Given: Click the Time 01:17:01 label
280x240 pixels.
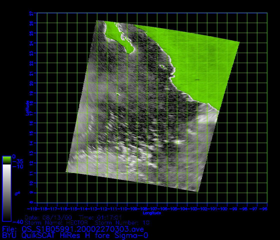Looking at the screenshot, I should pyautogui.click(x=100, y=217).
